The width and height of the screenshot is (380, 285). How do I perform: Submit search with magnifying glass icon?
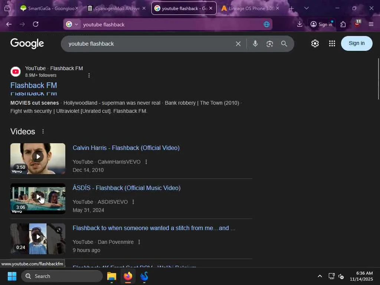click(284, 44)
